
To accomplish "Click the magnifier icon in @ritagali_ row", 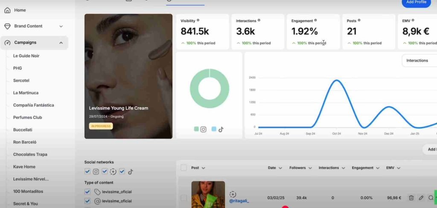I will pos(431,198).
